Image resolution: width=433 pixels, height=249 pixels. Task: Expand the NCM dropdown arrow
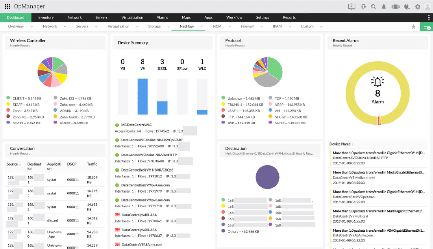pyautogui.click(x=229, y=26)
